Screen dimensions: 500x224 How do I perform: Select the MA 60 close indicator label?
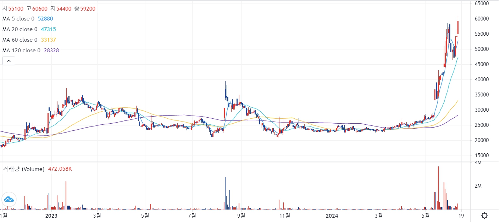20,40
